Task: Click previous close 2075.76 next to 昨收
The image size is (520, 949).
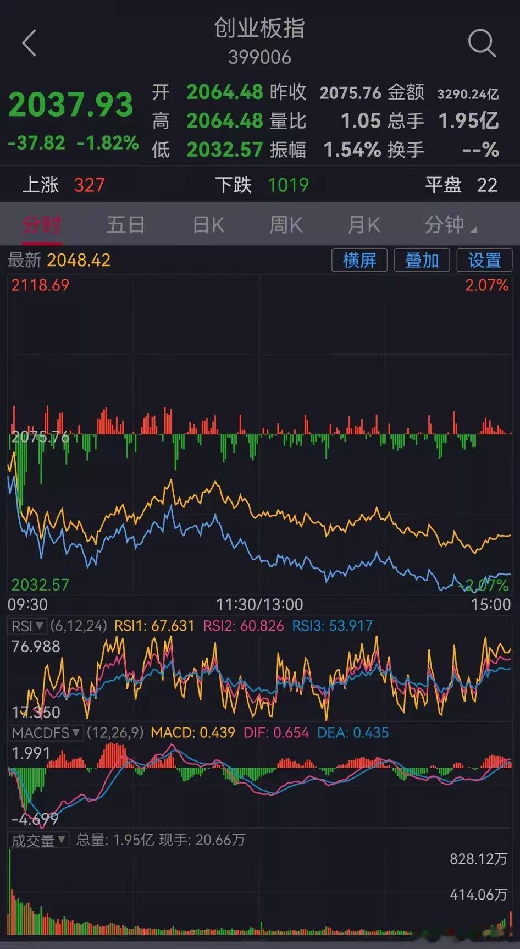Action: pyautogui.click(x=351, y=92)
